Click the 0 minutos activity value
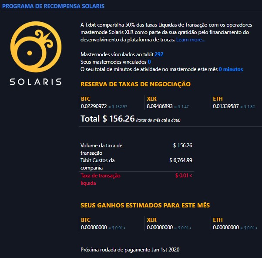 (x=231, y=69)
